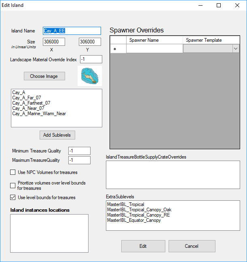Click the Size Y input field

tap(90, 42)
